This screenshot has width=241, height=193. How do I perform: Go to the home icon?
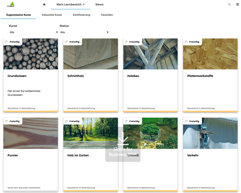coord(44,4)
